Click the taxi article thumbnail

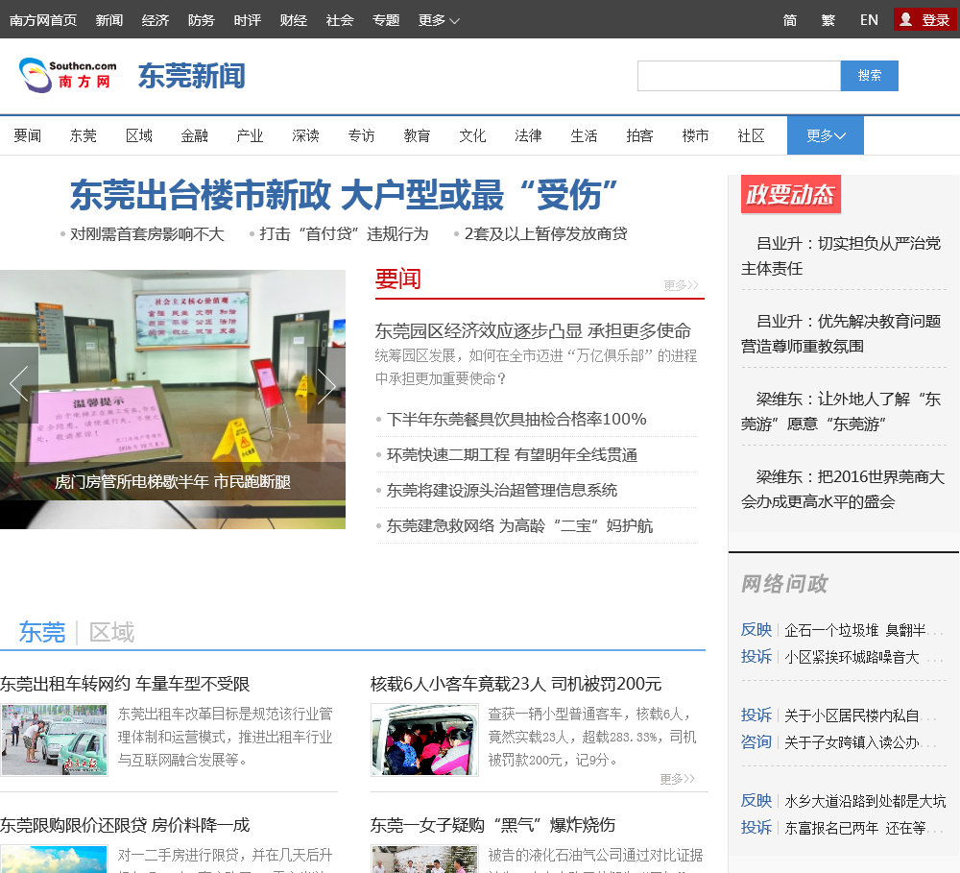point(54,740)
